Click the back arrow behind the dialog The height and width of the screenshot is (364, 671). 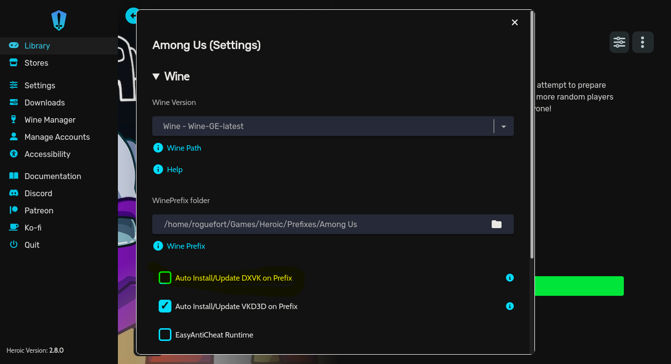click(x=131, y=16)
